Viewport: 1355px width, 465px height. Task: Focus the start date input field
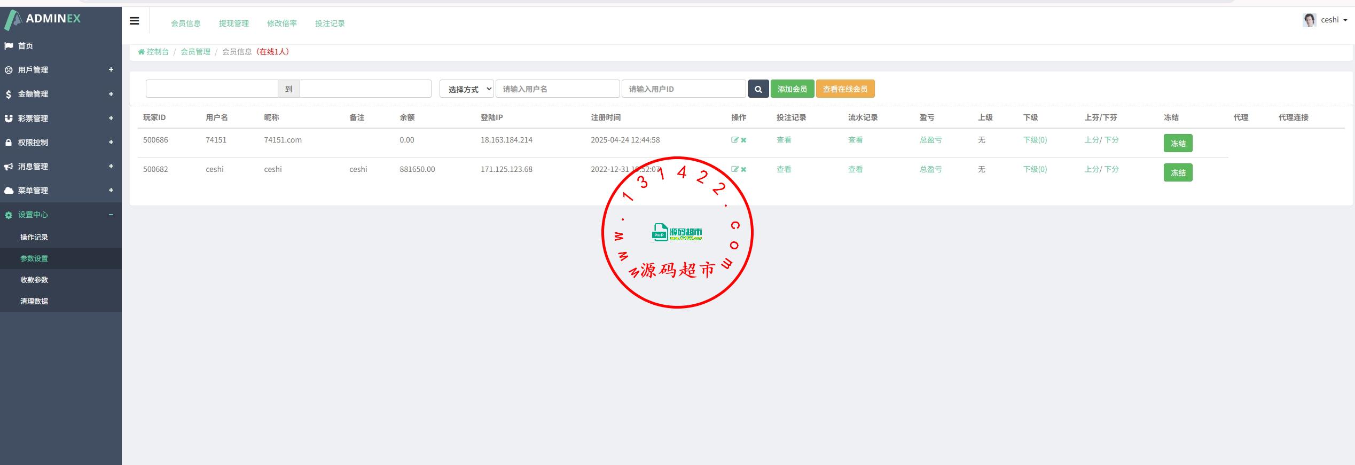(x=212, y=89)
